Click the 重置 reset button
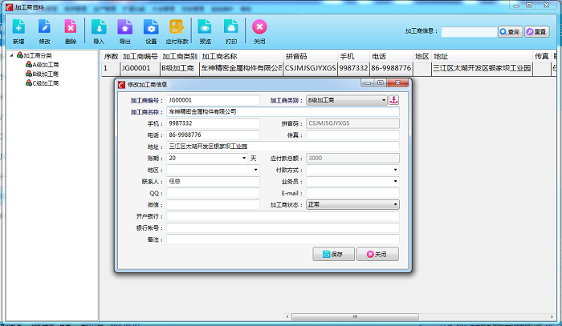This screenshot has width=562, height=326. 537,32
